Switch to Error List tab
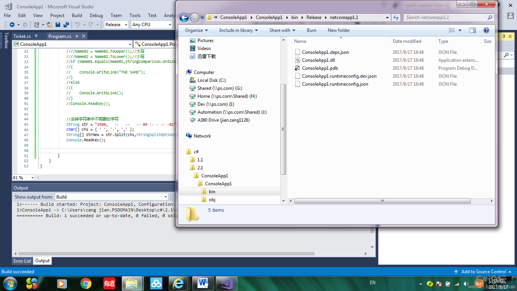The image size is (517, 291). coord(22,261)
